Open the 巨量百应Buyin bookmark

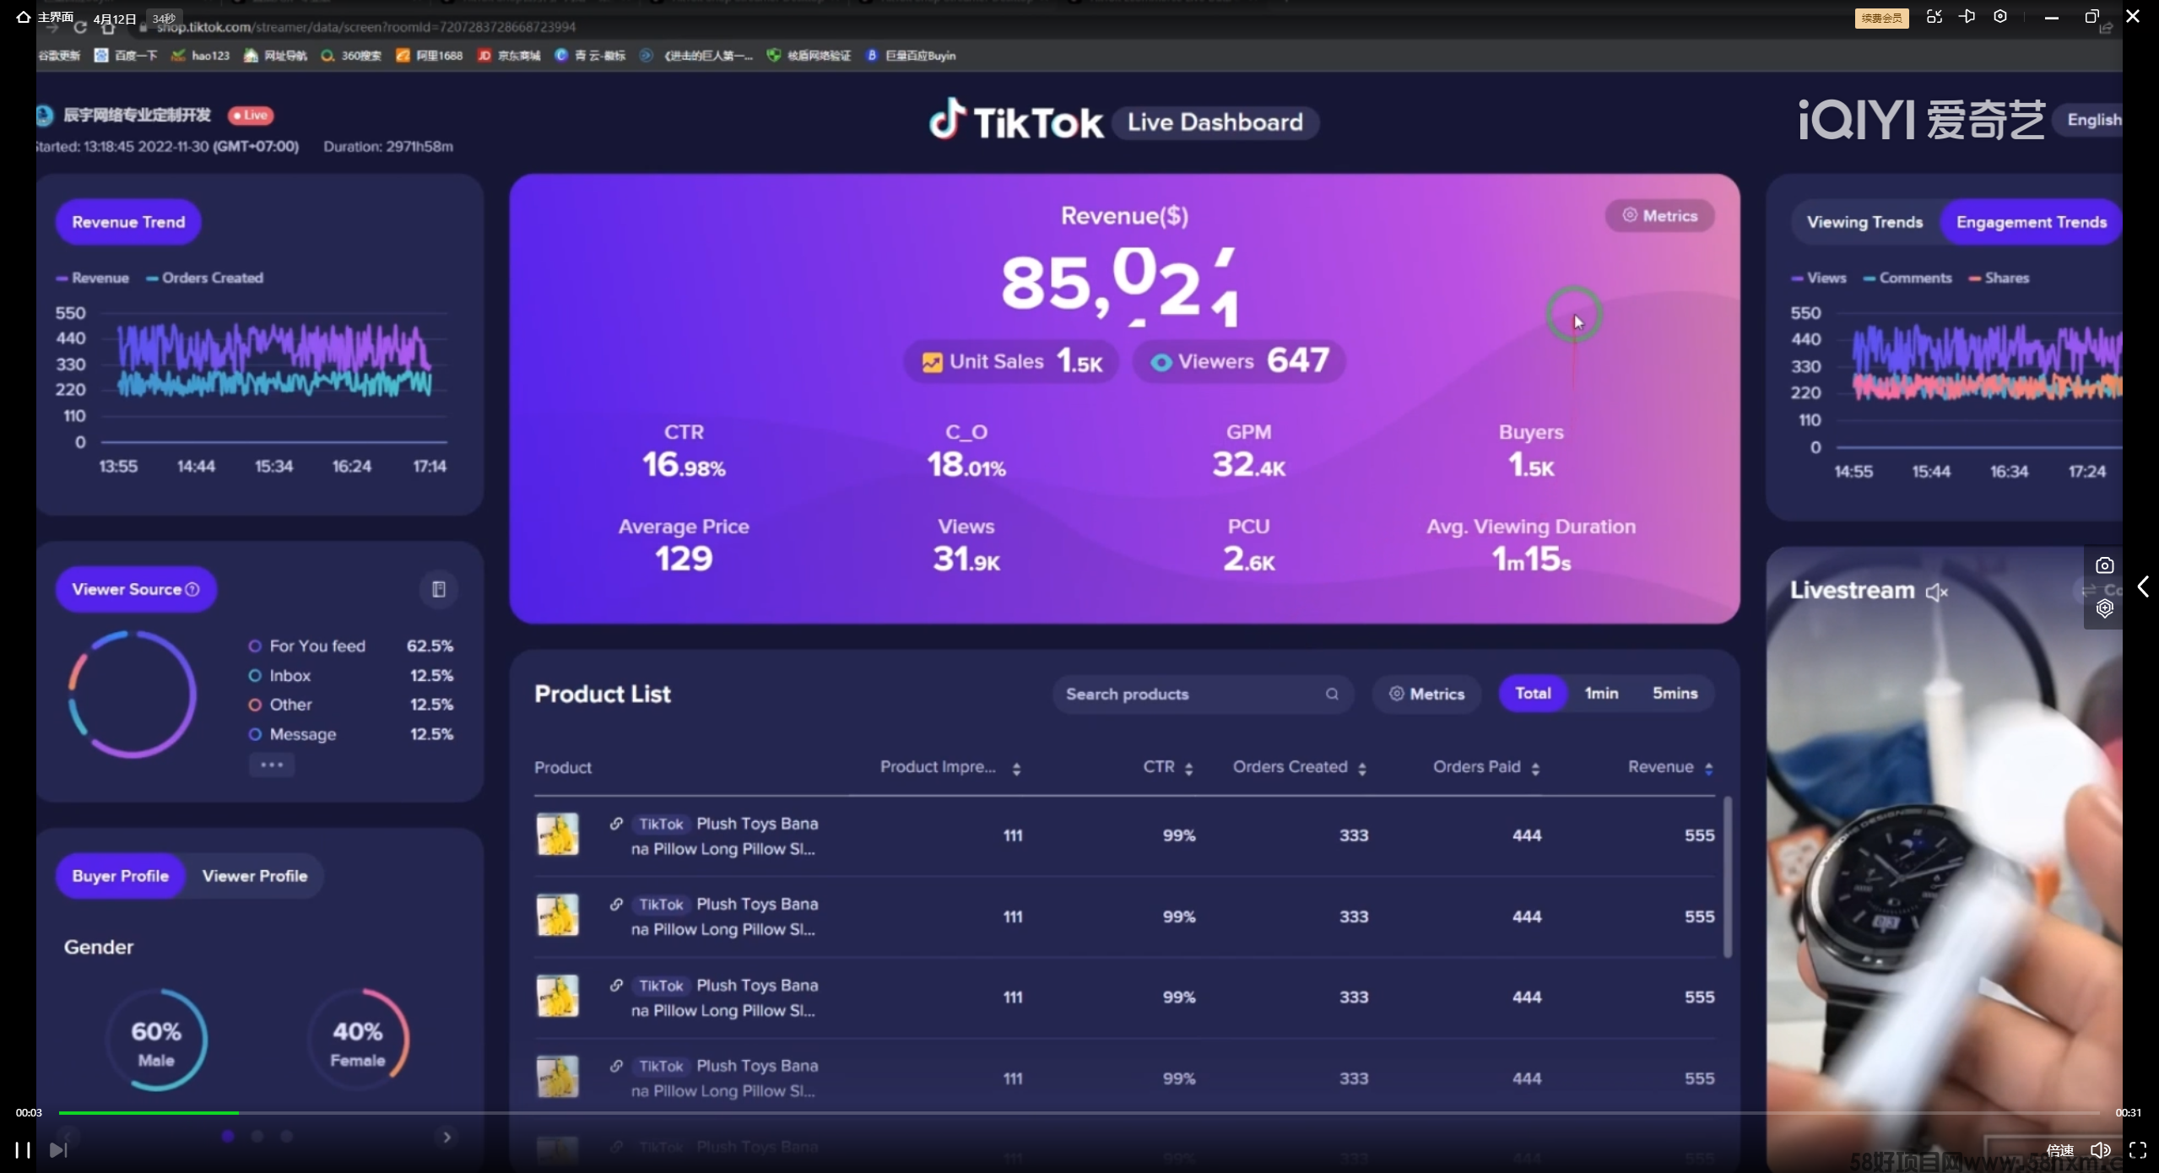click(911, 56)
